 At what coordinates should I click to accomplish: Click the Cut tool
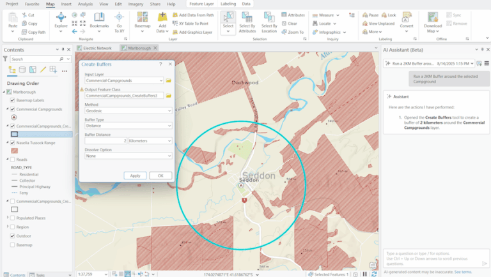28,15
